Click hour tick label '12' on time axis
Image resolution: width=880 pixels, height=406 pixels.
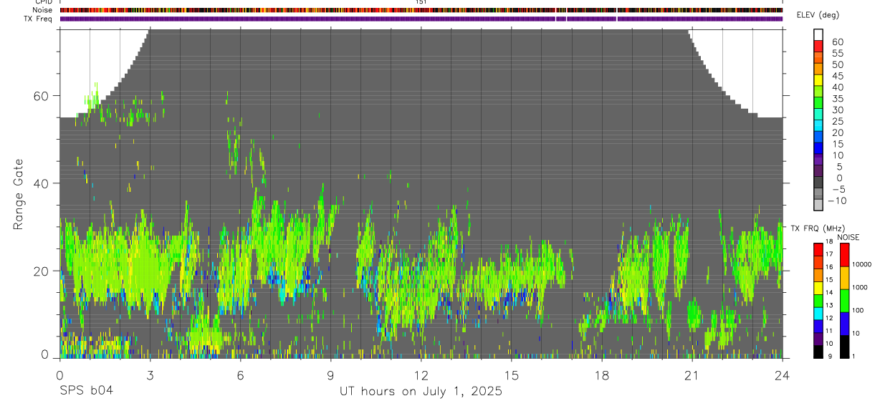click(421, 375)
